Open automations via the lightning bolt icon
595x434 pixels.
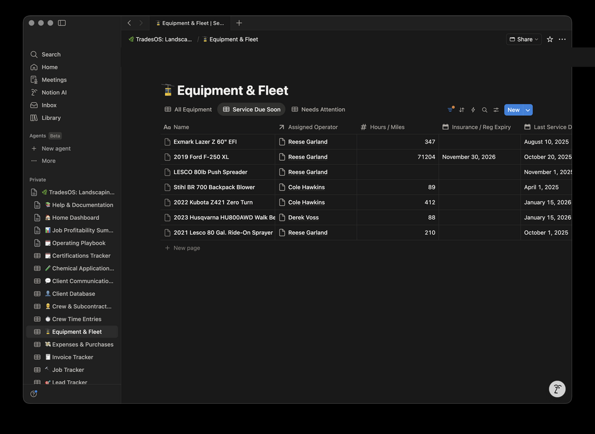click(473, 110)
